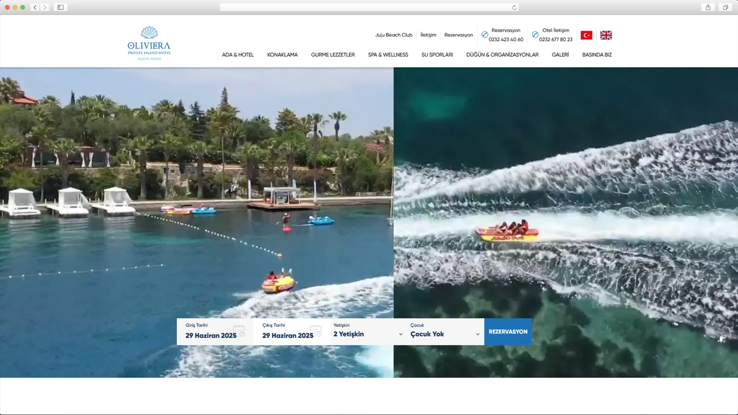Open the SPA & WELLNESS menu
This screenshot has height=415, width=738.
pos(388,55)
